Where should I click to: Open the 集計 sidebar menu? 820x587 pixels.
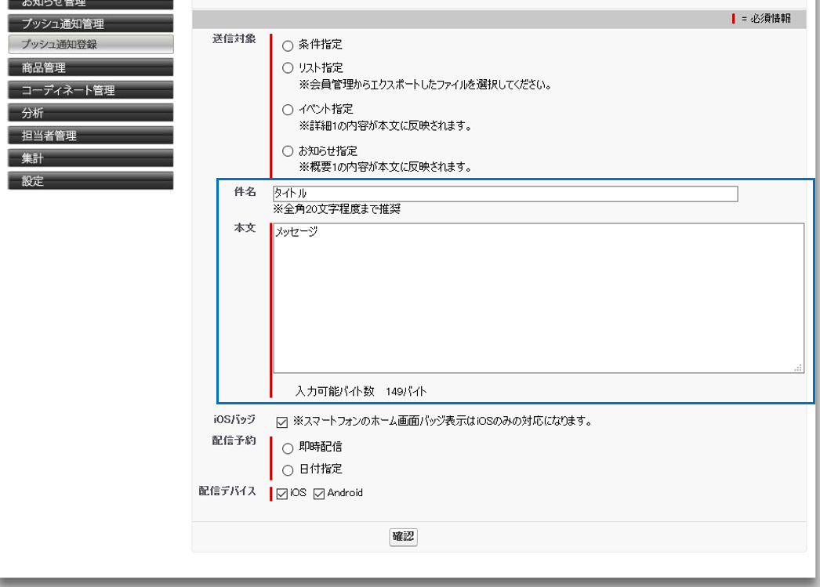tap(90, 158)
